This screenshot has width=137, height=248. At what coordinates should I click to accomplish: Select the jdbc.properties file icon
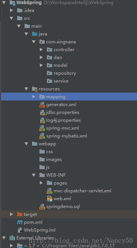point(42,112)
